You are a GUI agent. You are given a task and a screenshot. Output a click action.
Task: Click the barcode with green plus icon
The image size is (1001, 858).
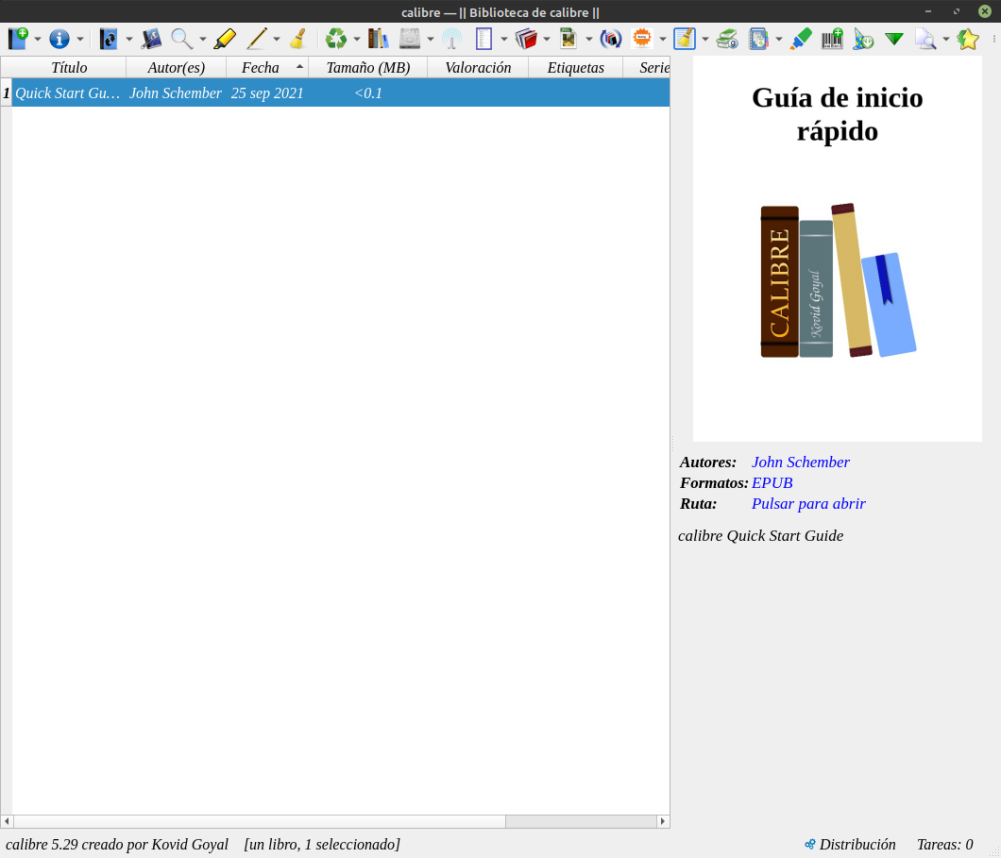[x=832, y=39]
